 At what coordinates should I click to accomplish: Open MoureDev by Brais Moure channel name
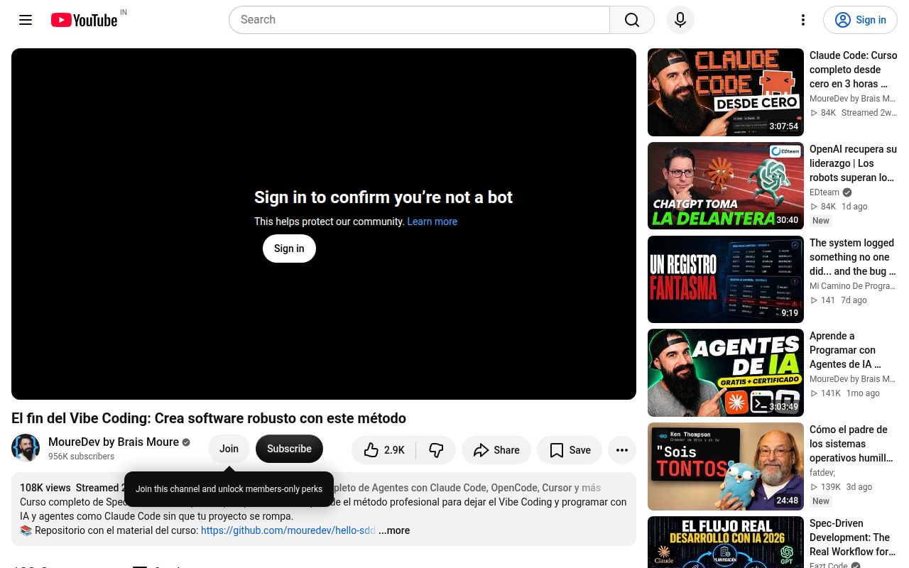[x=114, y=442]
